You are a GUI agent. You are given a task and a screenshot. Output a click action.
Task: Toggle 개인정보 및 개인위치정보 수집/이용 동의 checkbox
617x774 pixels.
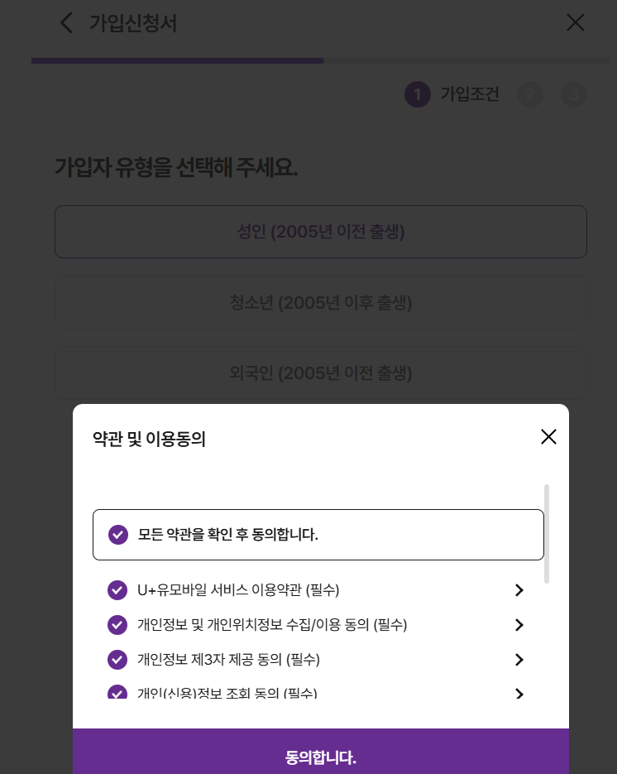(117, 625)
